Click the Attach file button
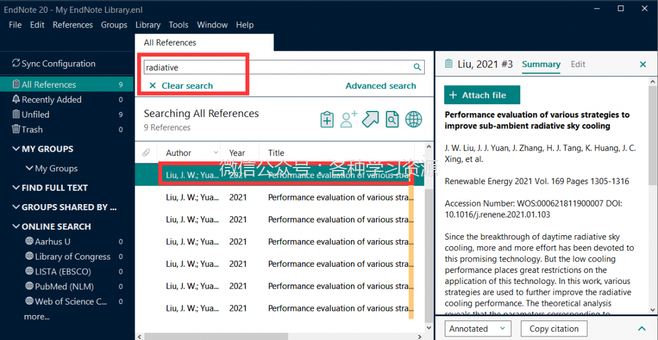The image size is (658, 340). pyautogui.click(x=482, y=95)
